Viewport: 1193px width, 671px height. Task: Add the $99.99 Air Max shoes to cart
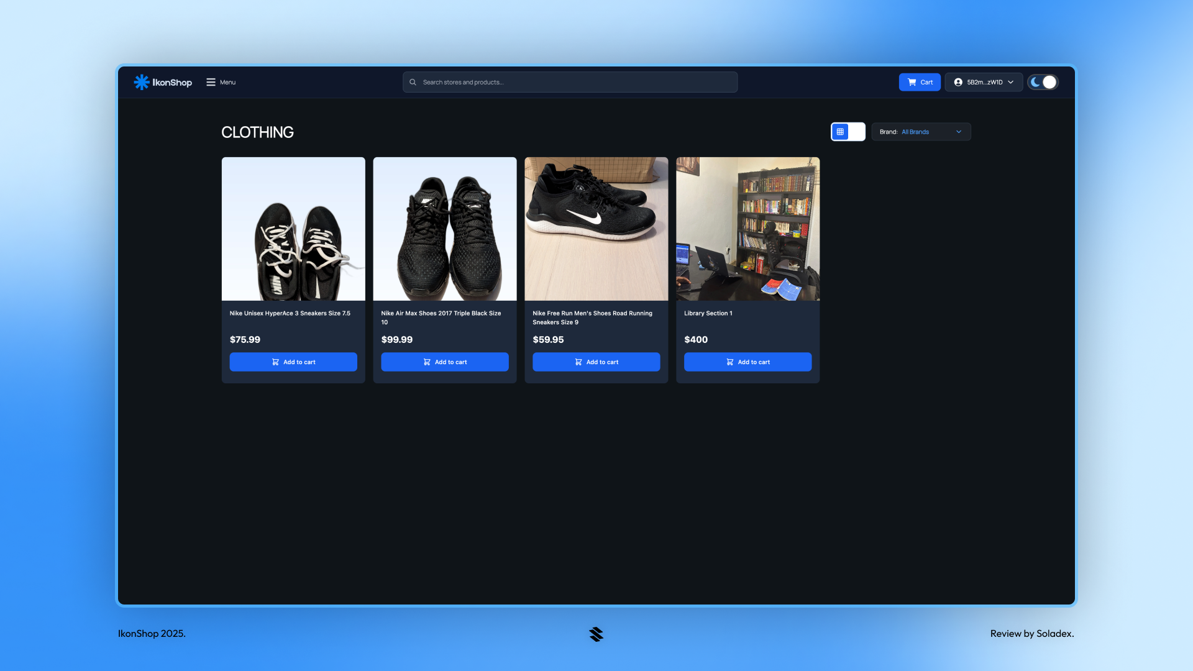(x=445, y=362)
